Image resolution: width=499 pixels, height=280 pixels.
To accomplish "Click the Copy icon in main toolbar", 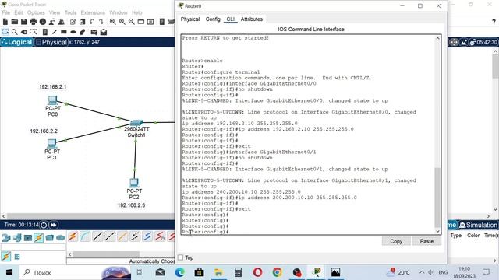I will click(73, 22).
